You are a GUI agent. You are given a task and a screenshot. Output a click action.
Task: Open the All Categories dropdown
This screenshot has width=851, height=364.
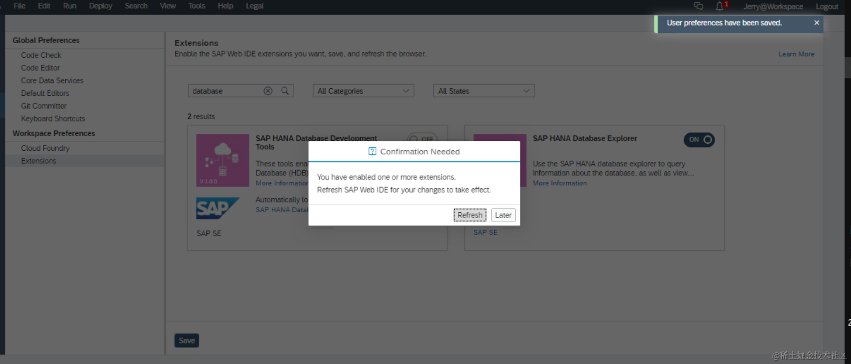click(363, 91)
